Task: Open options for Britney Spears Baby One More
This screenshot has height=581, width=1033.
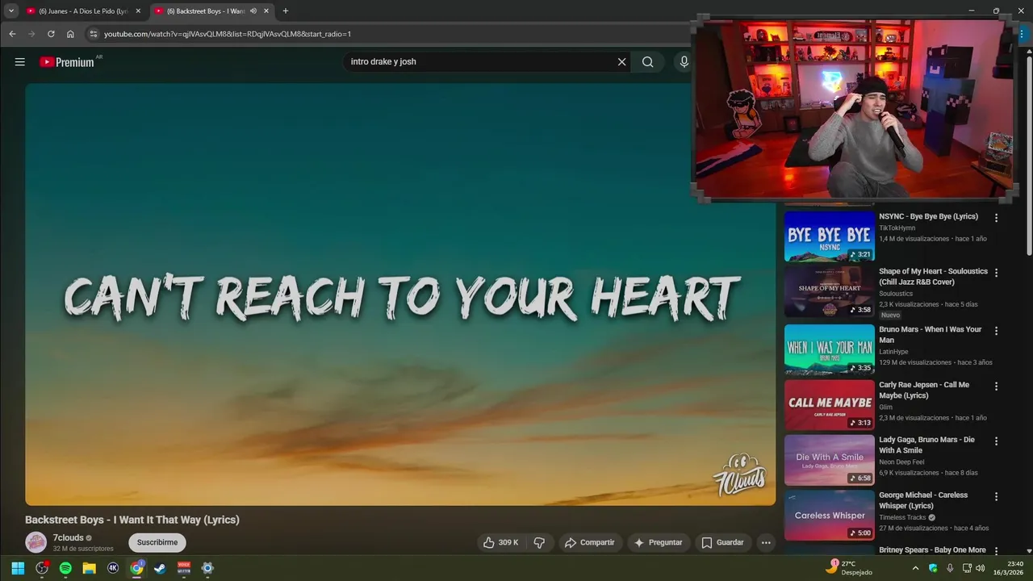Action: click(x=996, y=552)
